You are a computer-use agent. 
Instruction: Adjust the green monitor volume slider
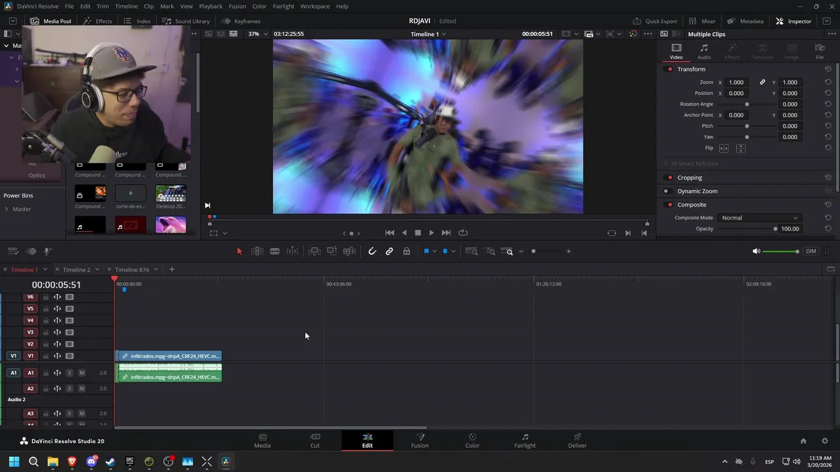780,251
